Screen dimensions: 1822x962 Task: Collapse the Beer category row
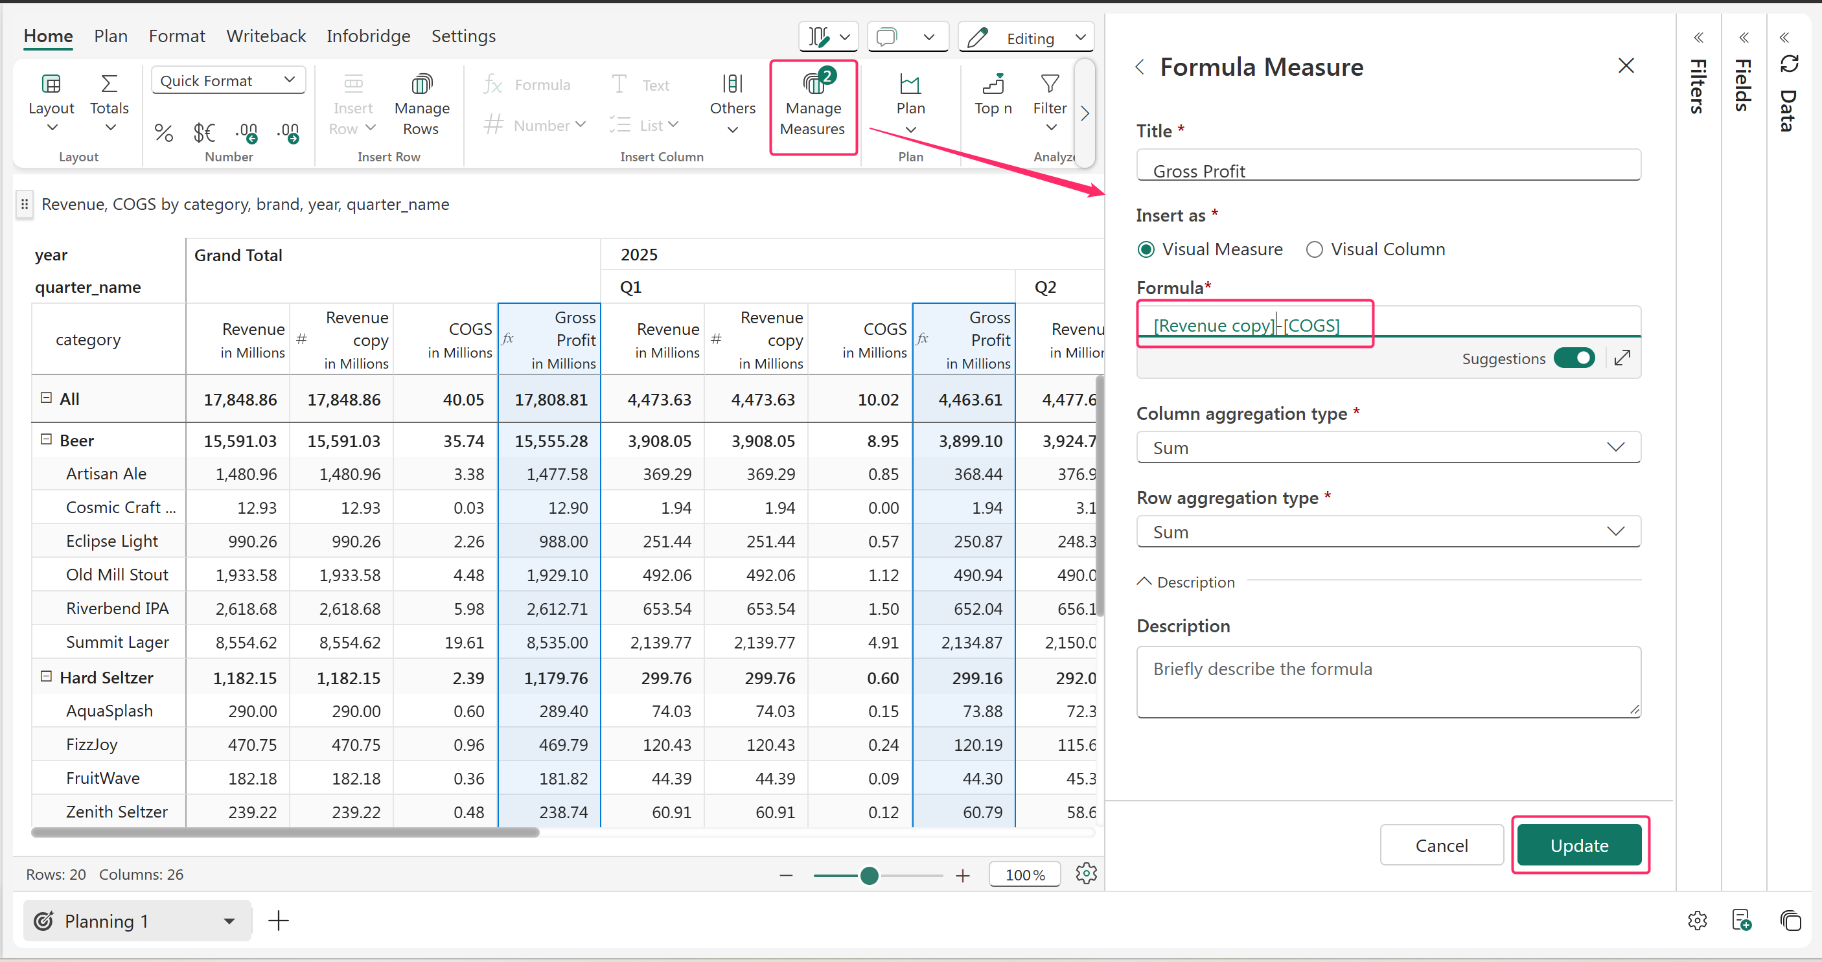coord(47,439)
